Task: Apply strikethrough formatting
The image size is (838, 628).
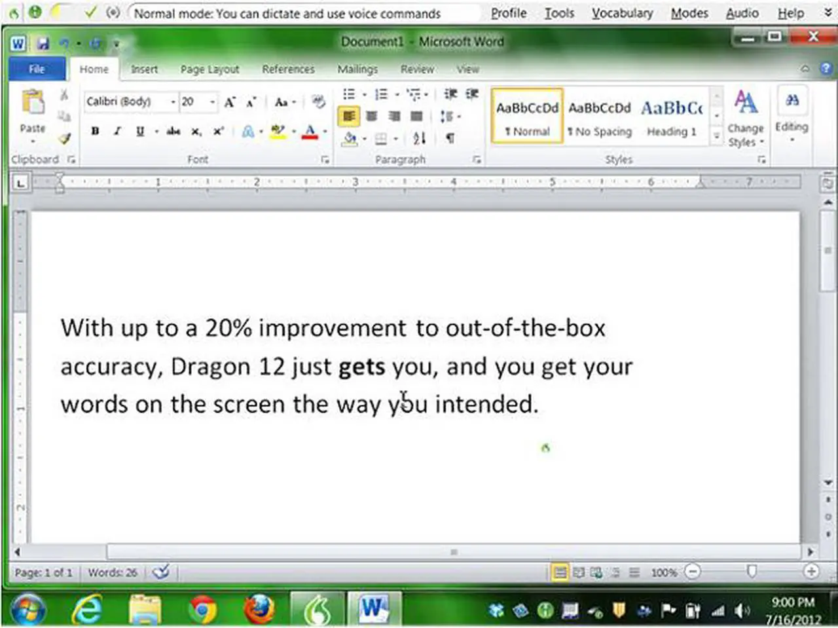Action: coord(173,132)
